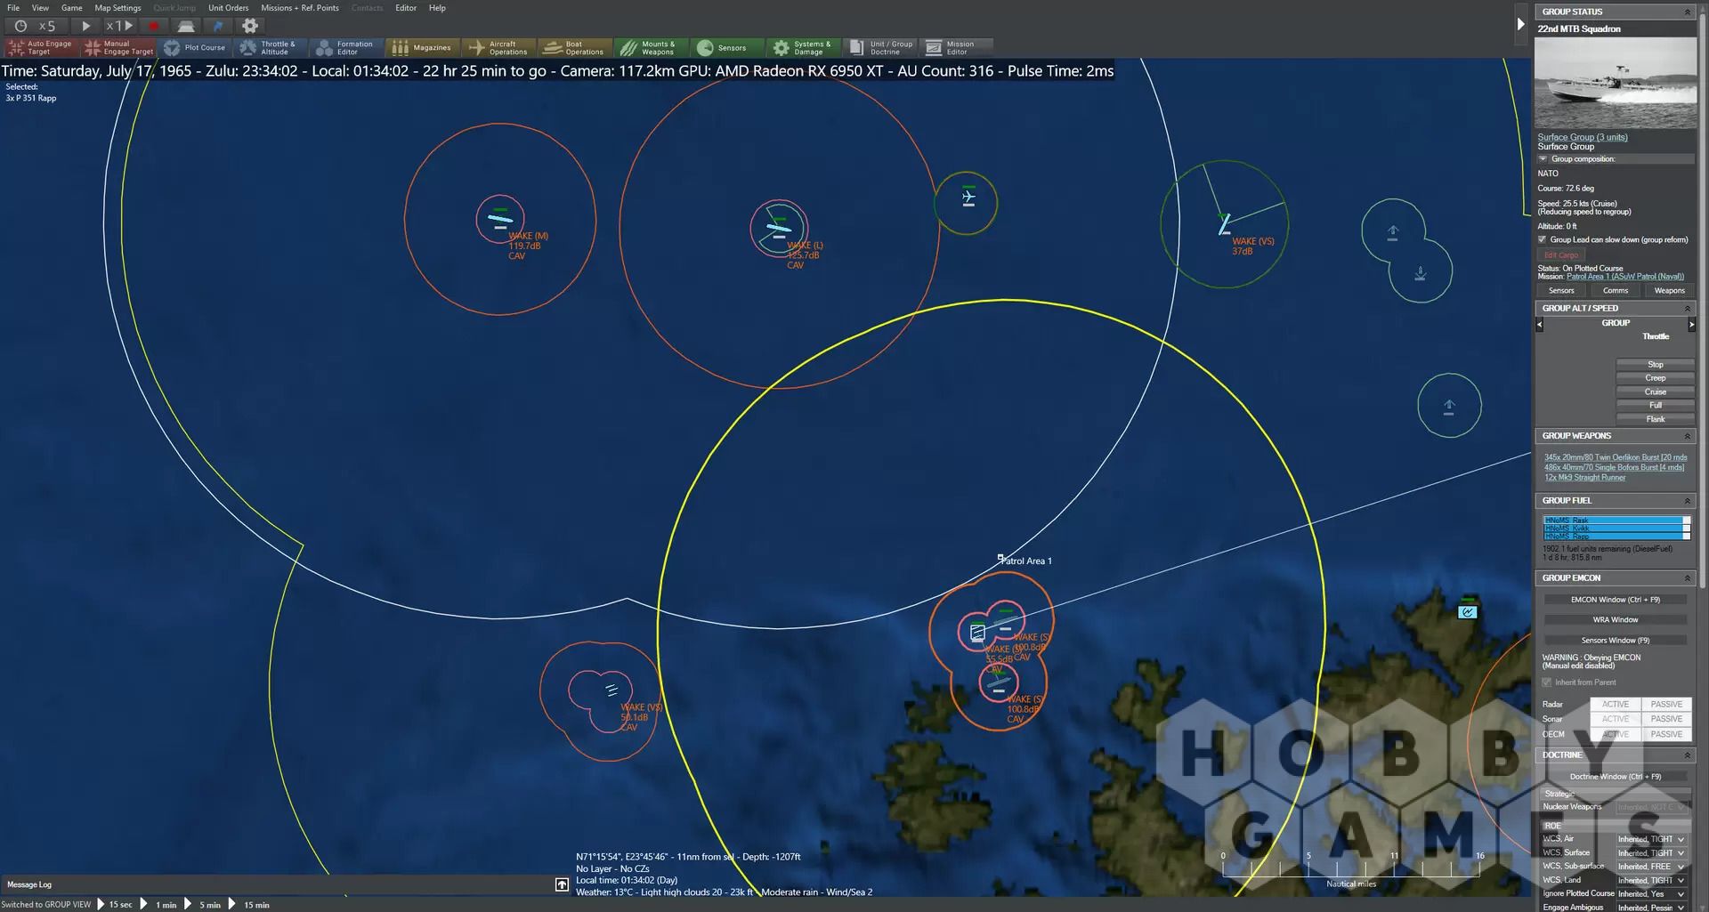Open Patrol Area 1 mission link
1709x912 pixels.
point(1625,277)
